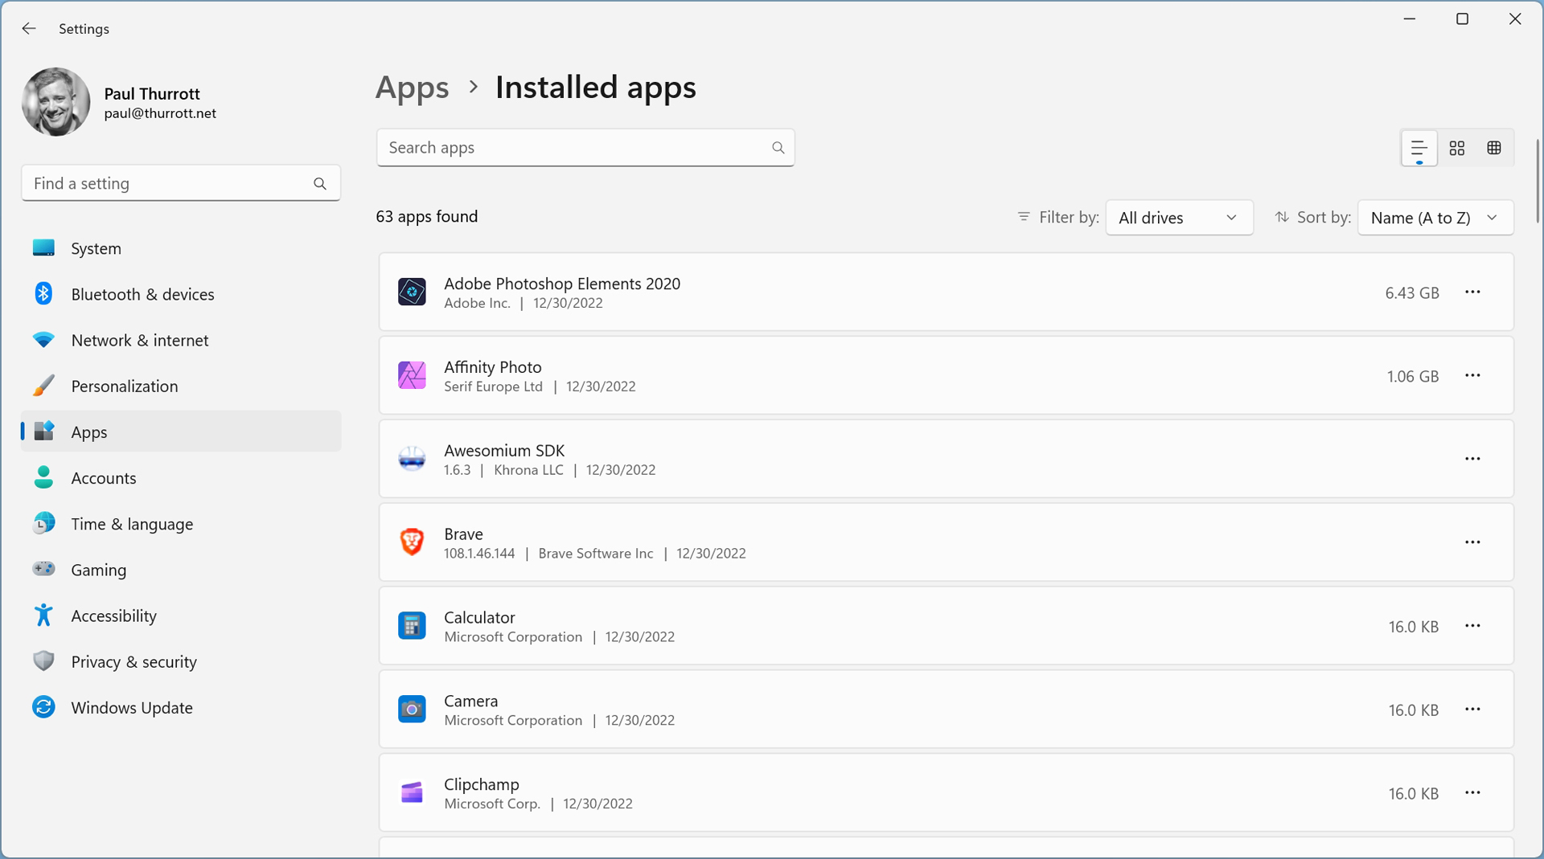Switch to table view layout
The width and height of the screenshot is (1544, 859).
click(1493, 148)
